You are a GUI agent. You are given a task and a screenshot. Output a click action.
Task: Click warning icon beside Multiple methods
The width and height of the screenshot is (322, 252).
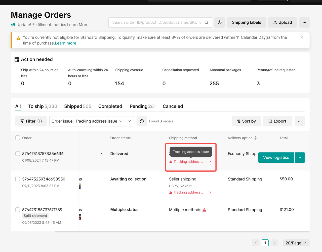[x=205, y=210]
